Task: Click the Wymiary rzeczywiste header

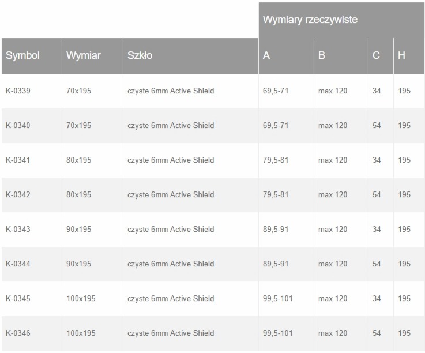Action: (x=310, y=20)
